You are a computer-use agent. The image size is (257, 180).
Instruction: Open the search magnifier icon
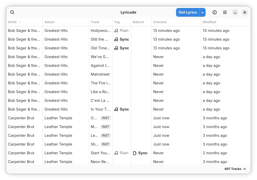[12, 12]
